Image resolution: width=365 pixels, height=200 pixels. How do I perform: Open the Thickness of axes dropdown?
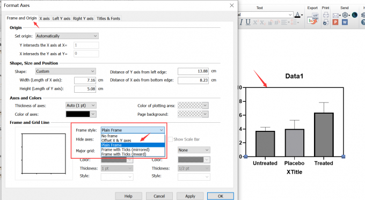tap(81, 106)
